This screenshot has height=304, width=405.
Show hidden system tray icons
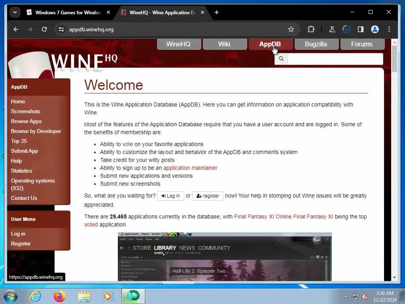pyautogui.click(x=346, y=297)
